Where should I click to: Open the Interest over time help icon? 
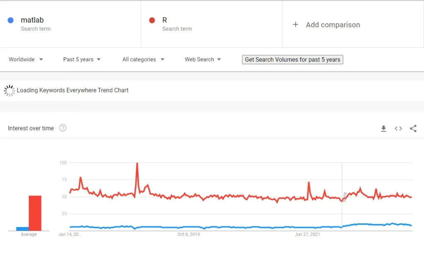[x=63, y=128]
